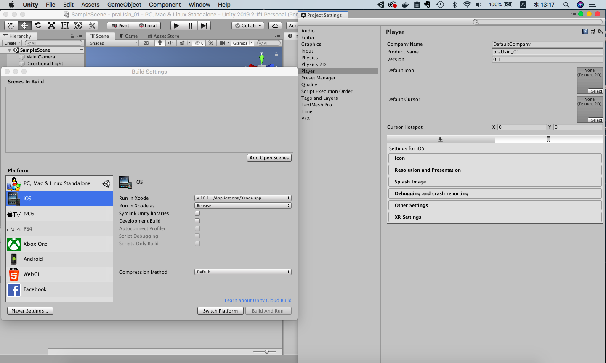The image size is (606, 363).
Task: Click Switch Platform button
Action: point(221,311)
